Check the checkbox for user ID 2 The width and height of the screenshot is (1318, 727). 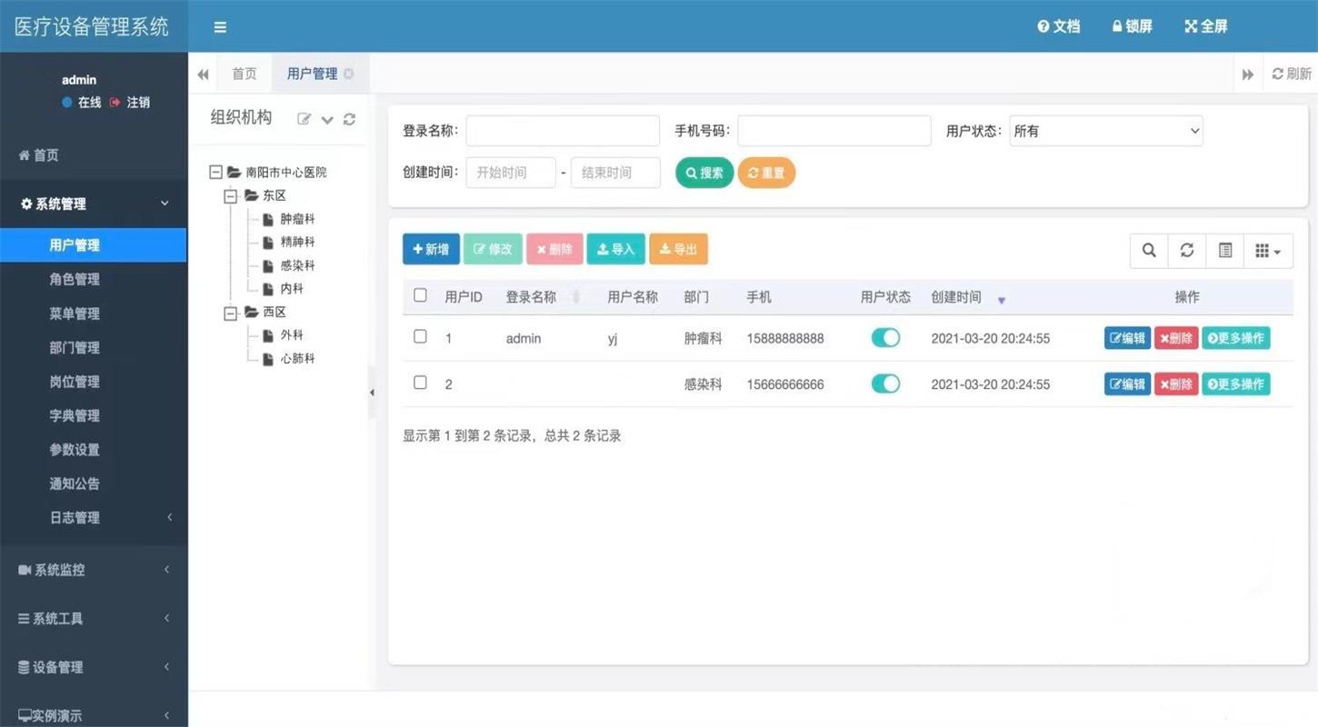[420, 383]
